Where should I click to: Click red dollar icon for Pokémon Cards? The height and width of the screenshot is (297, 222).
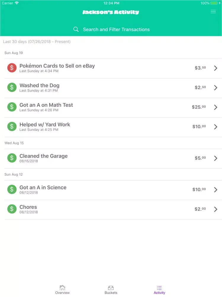click(x=12, y=68)
